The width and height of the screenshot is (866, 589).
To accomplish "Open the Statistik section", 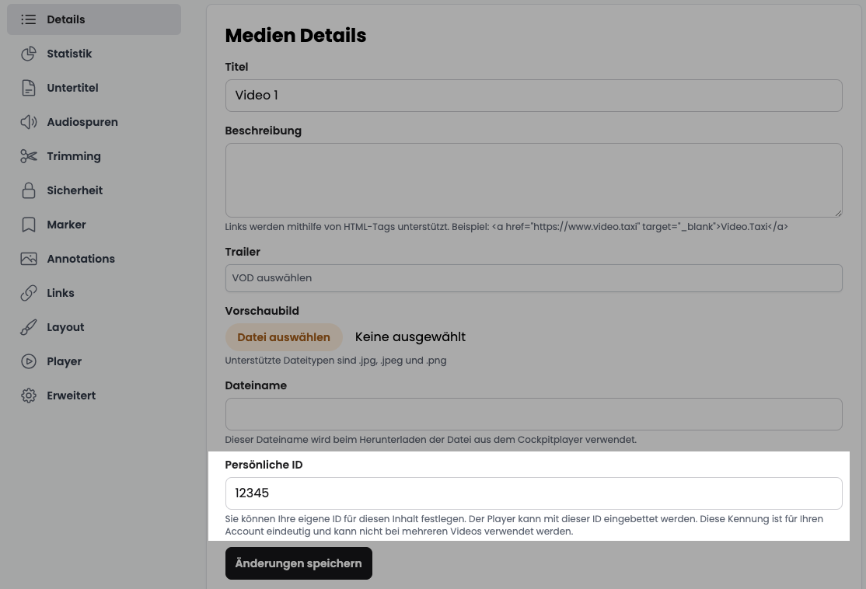I will pos(94,54).
